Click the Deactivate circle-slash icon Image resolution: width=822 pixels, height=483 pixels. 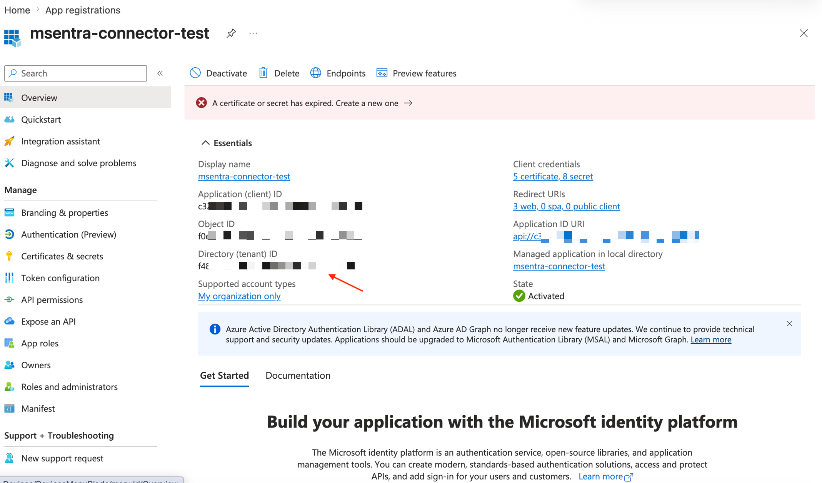tap(195, 73)
